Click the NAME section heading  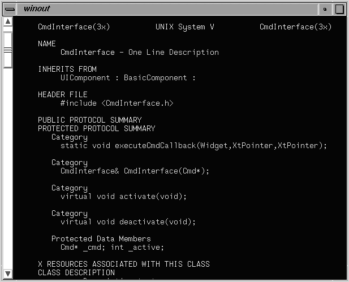click(x=47, y=44)
